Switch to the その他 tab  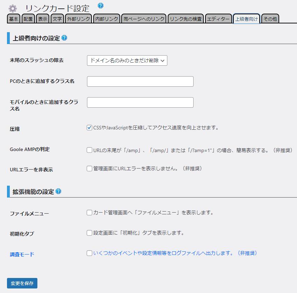point(270,19)
